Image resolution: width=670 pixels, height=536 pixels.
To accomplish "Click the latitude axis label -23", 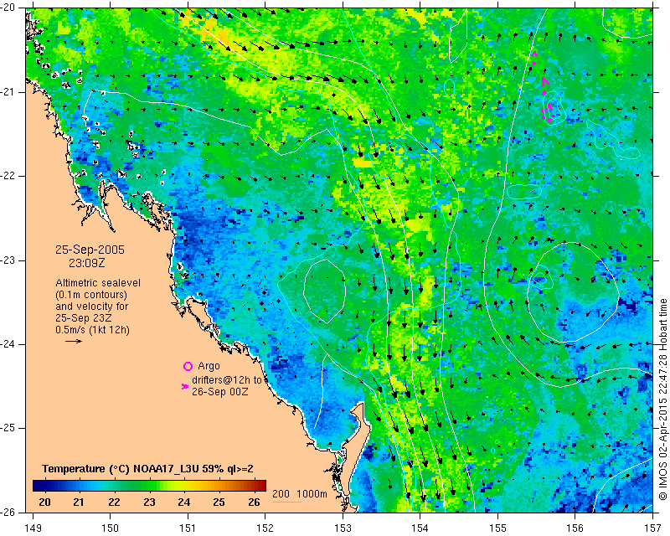I will click(x=8, y=260).
